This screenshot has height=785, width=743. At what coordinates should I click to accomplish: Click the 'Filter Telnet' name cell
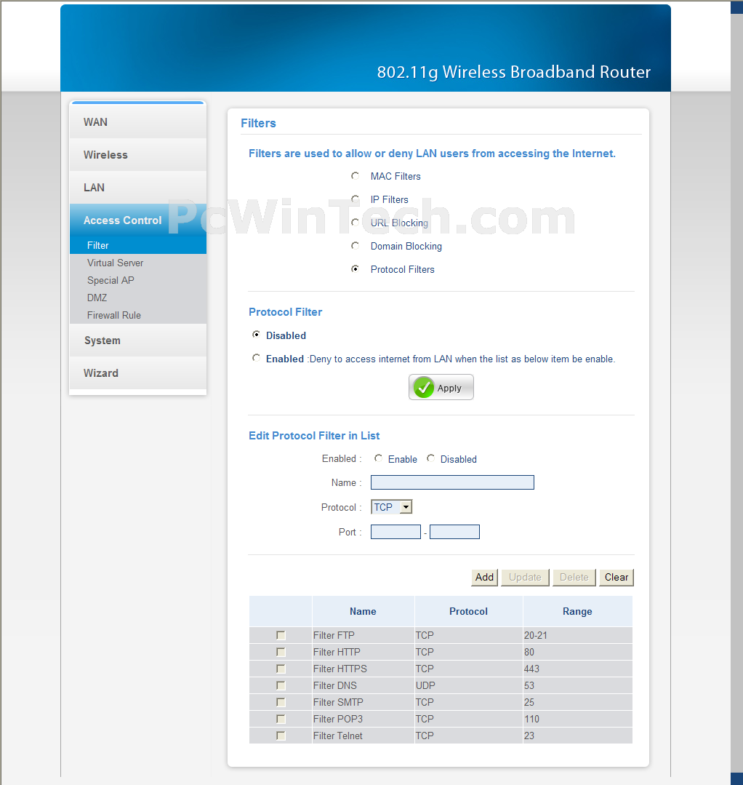pos(364,736)
